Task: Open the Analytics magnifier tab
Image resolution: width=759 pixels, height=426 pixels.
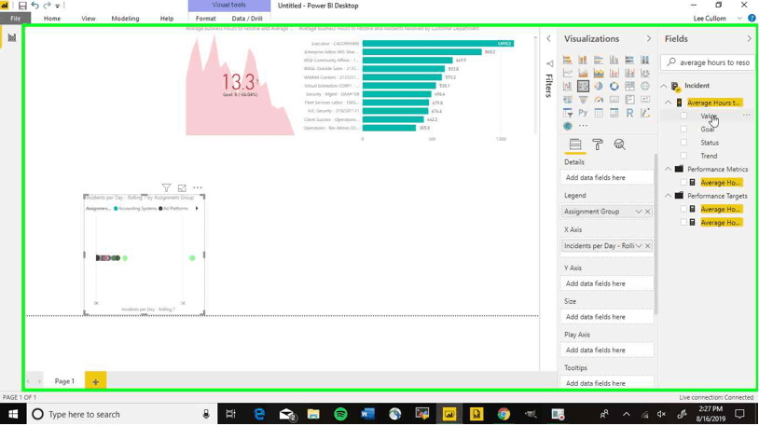Action: 619,144
